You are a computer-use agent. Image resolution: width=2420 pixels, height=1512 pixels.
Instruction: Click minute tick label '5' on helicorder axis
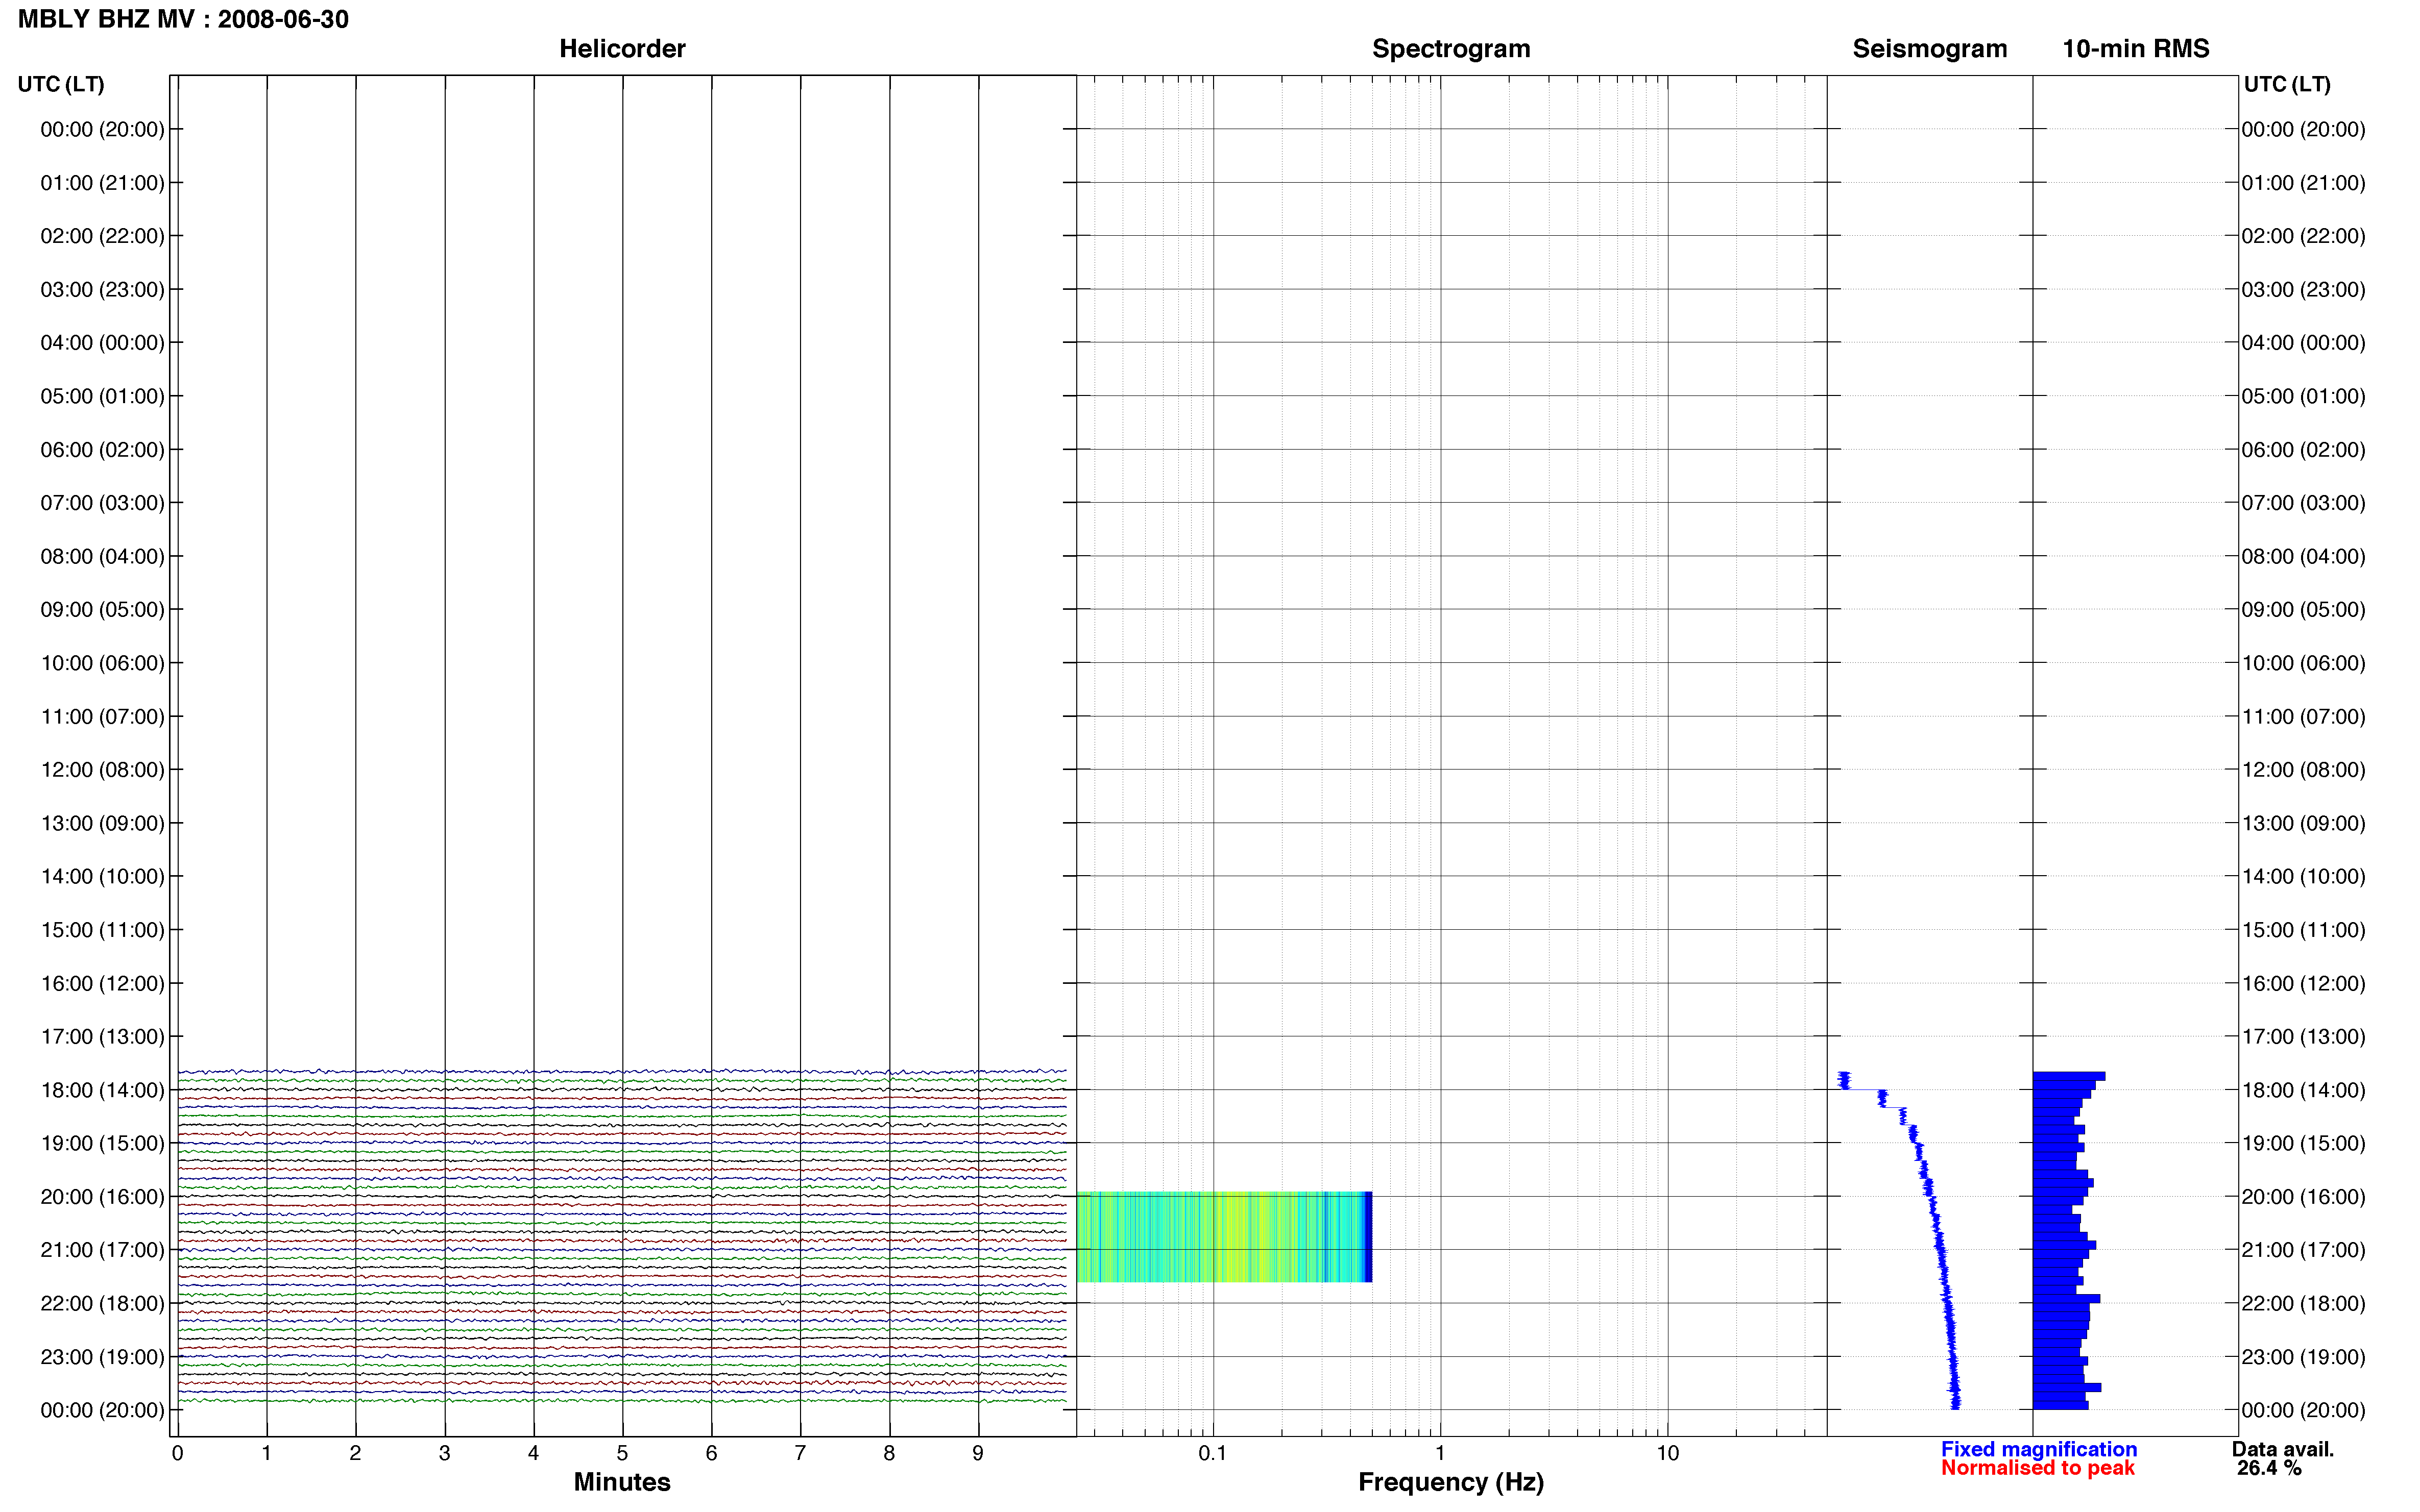622,1454
